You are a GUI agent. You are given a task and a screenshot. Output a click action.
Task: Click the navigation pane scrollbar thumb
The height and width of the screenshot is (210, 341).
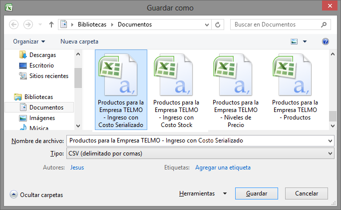click(78, 78)
